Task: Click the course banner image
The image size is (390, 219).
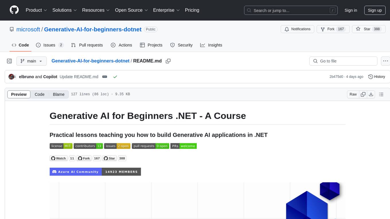Action: click(198, 200)
